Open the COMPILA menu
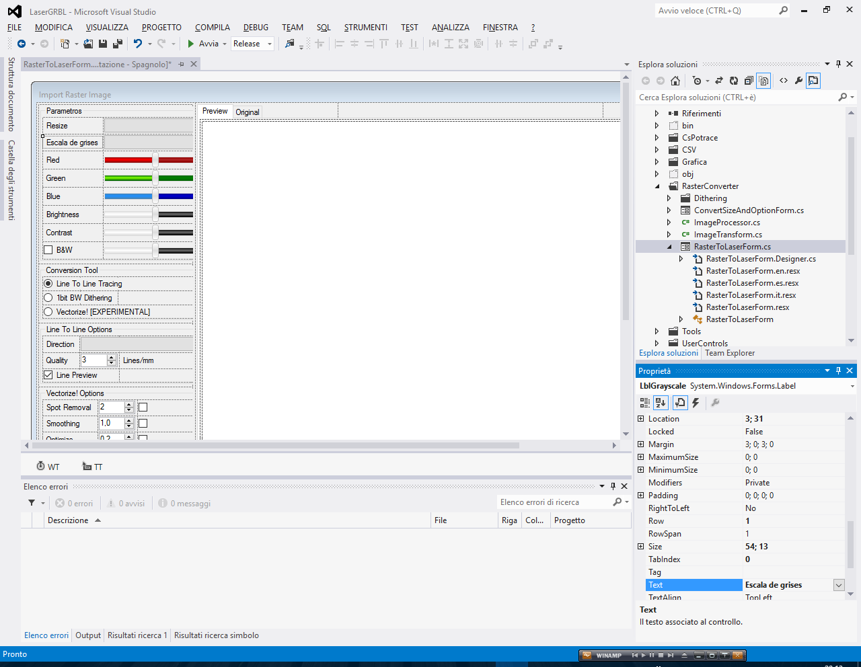This screenshot has height=667, width=861. (213, 28)
